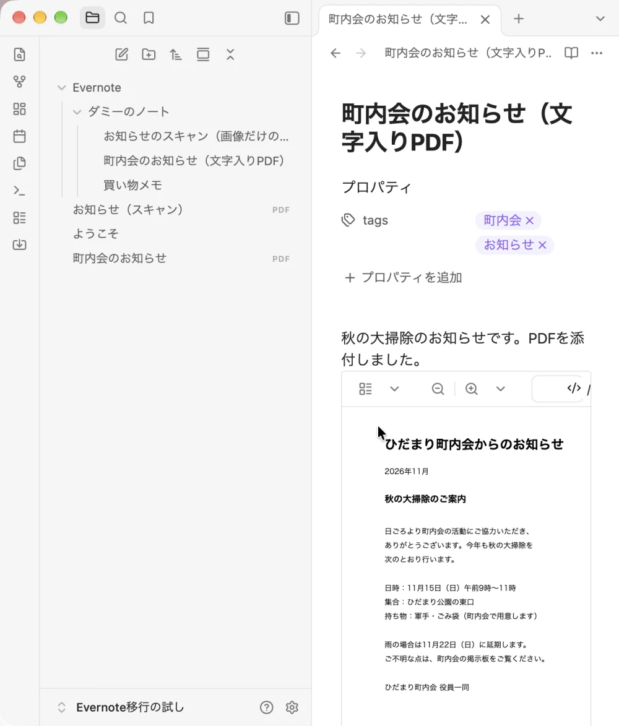Collapse the Evernote folder
The width and height of the screenshot is (619, 726).
61,87
